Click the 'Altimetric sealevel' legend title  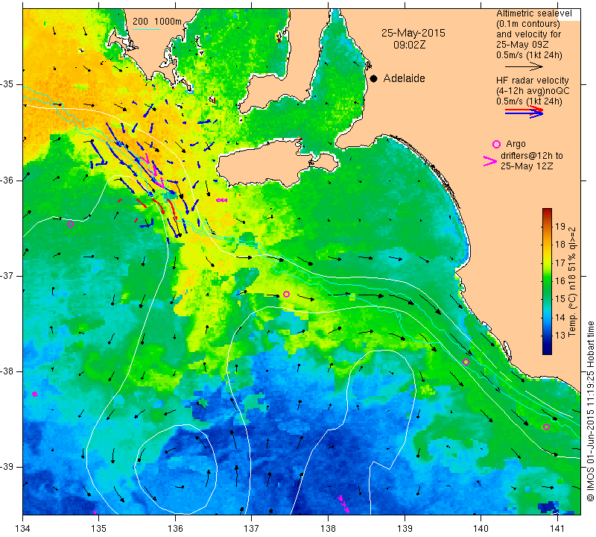point(533,13)
